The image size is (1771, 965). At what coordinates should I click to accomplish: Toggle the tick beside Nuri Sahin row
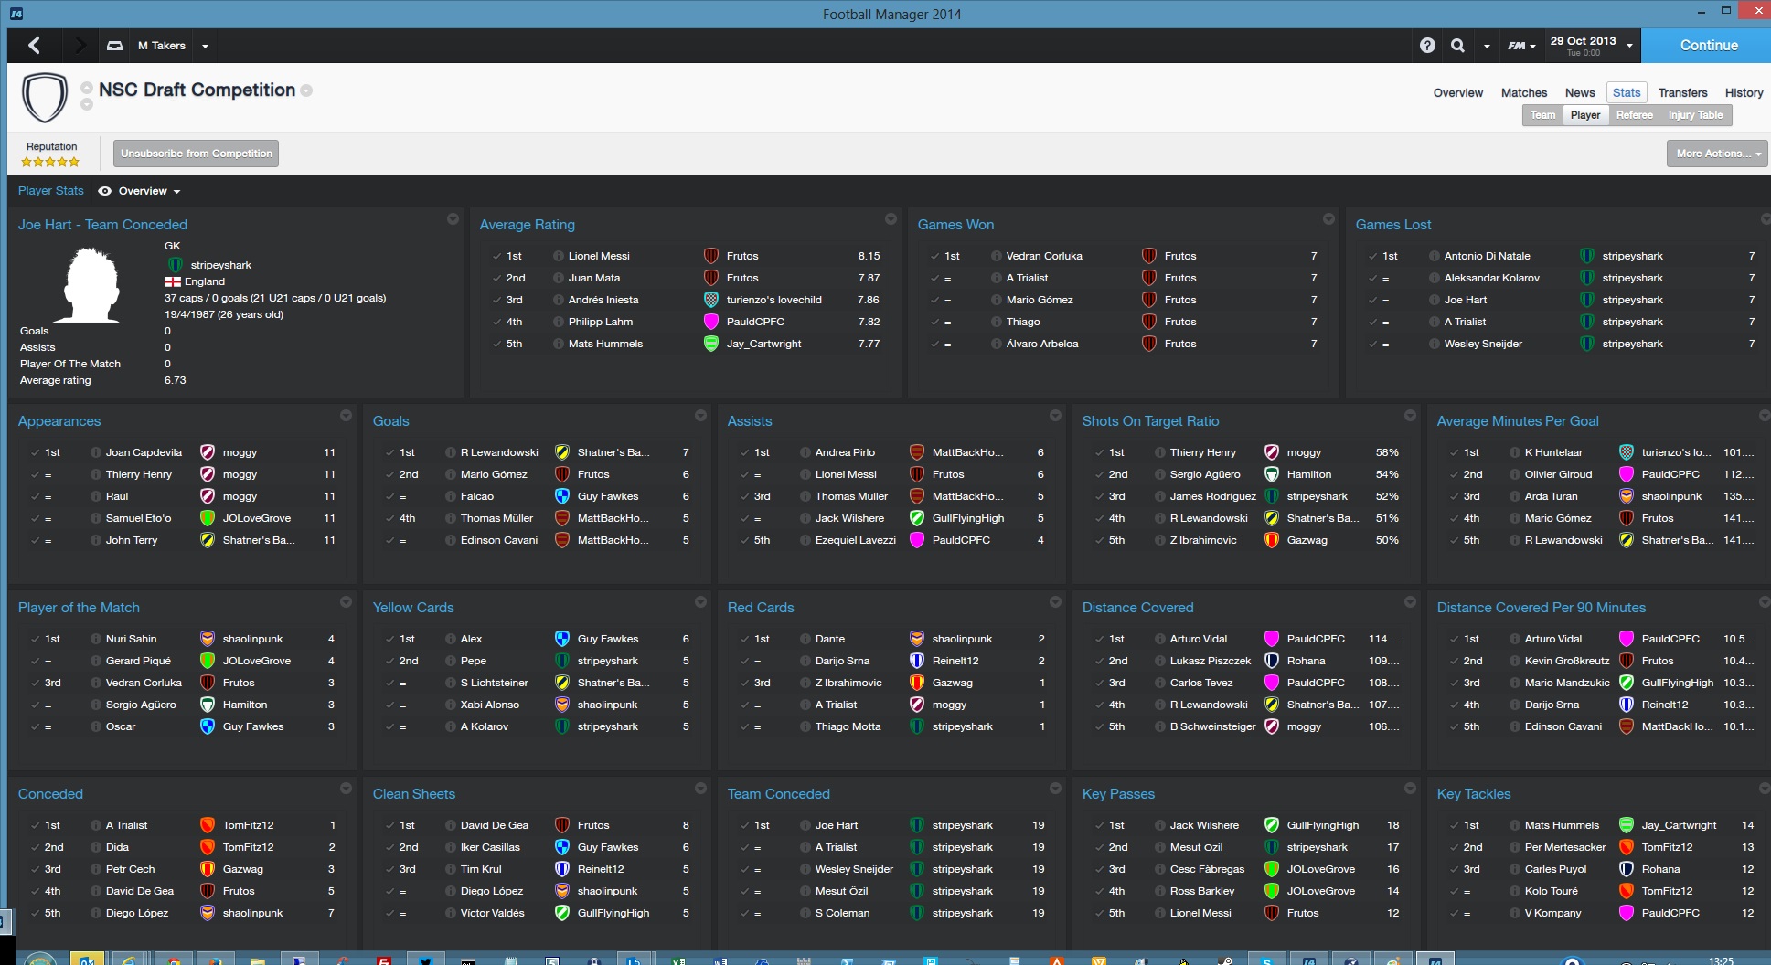35,639
